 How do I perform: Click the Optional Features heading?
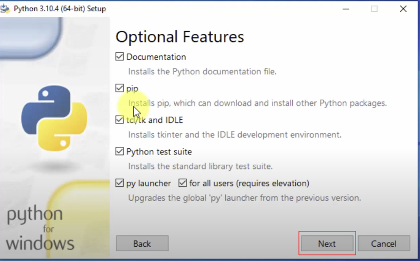tap(180, 37)
